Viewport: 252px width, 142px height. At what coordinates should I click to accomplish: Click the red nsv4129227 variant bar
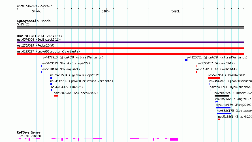coord(130,54)
